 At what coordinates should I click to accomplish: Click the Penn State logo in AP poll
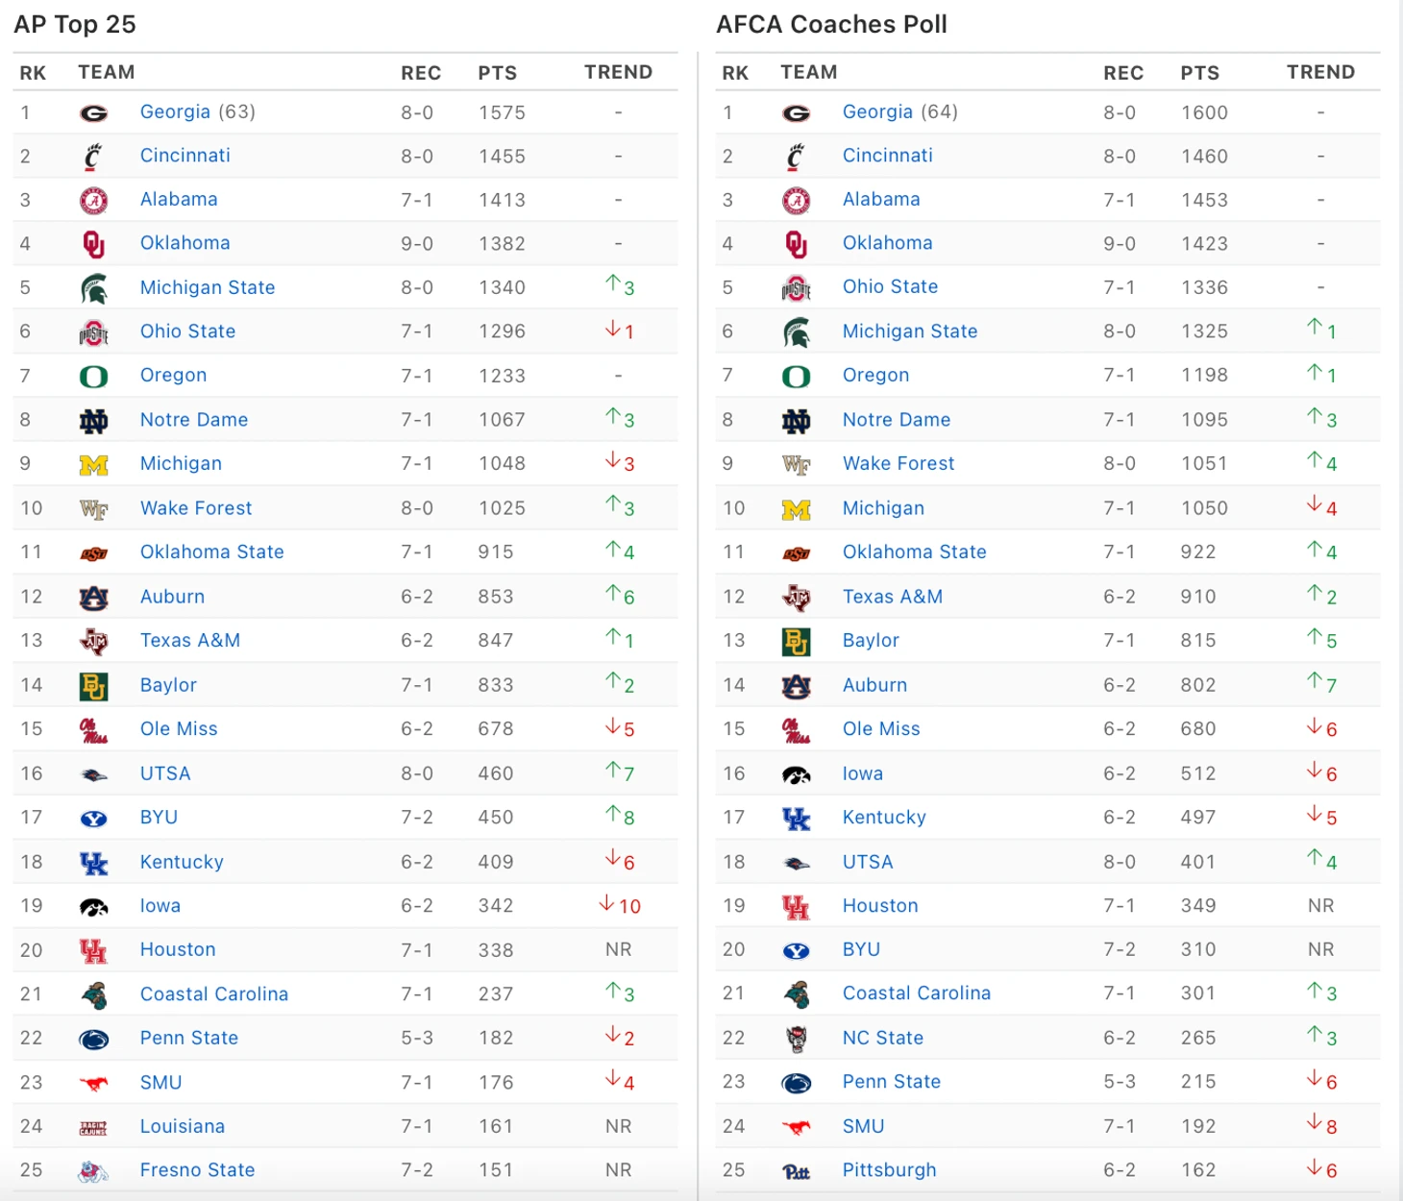point(93,1039)
